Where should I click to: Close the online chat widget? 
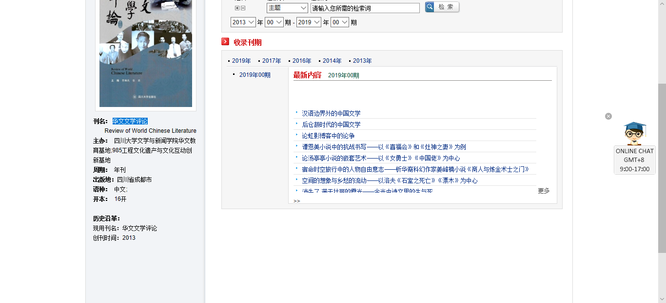coord(608,116)
